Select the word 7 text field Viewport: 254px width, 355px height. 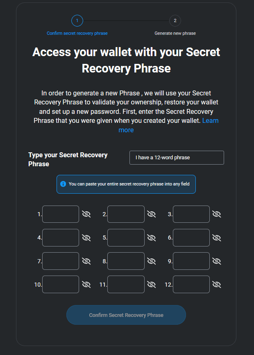[x=61, y=261]
